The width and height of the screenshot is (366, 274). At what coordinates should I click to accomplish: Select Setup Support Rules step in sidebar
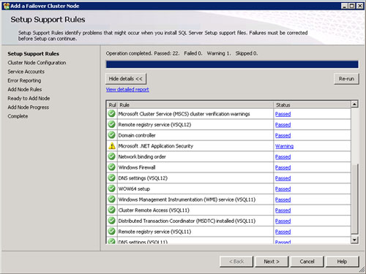[x=34, y=53]
